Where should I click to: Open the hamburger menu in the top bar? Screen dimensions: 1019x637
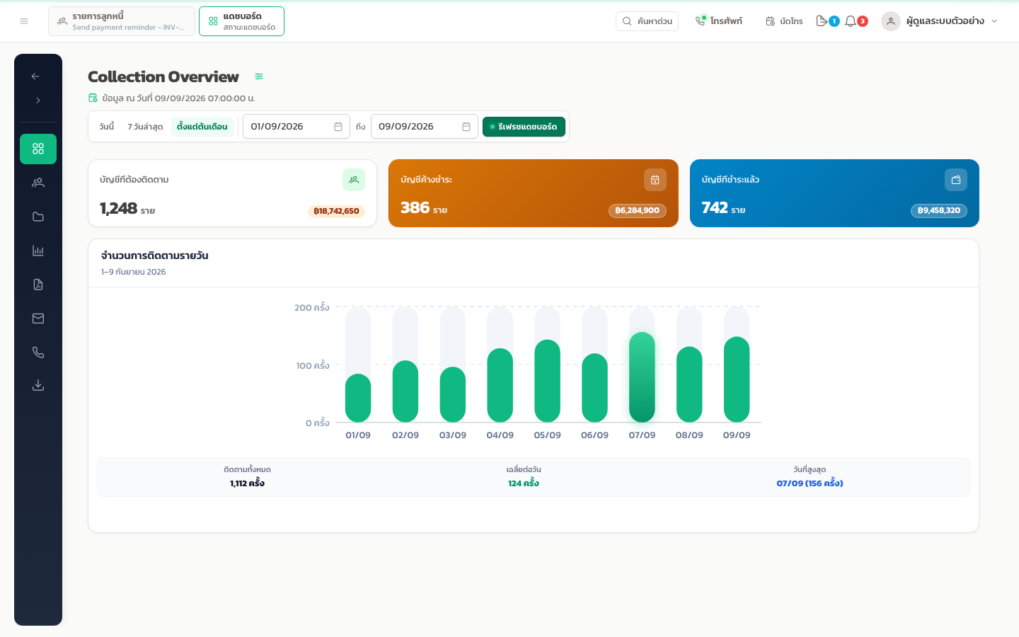[24, 21]
